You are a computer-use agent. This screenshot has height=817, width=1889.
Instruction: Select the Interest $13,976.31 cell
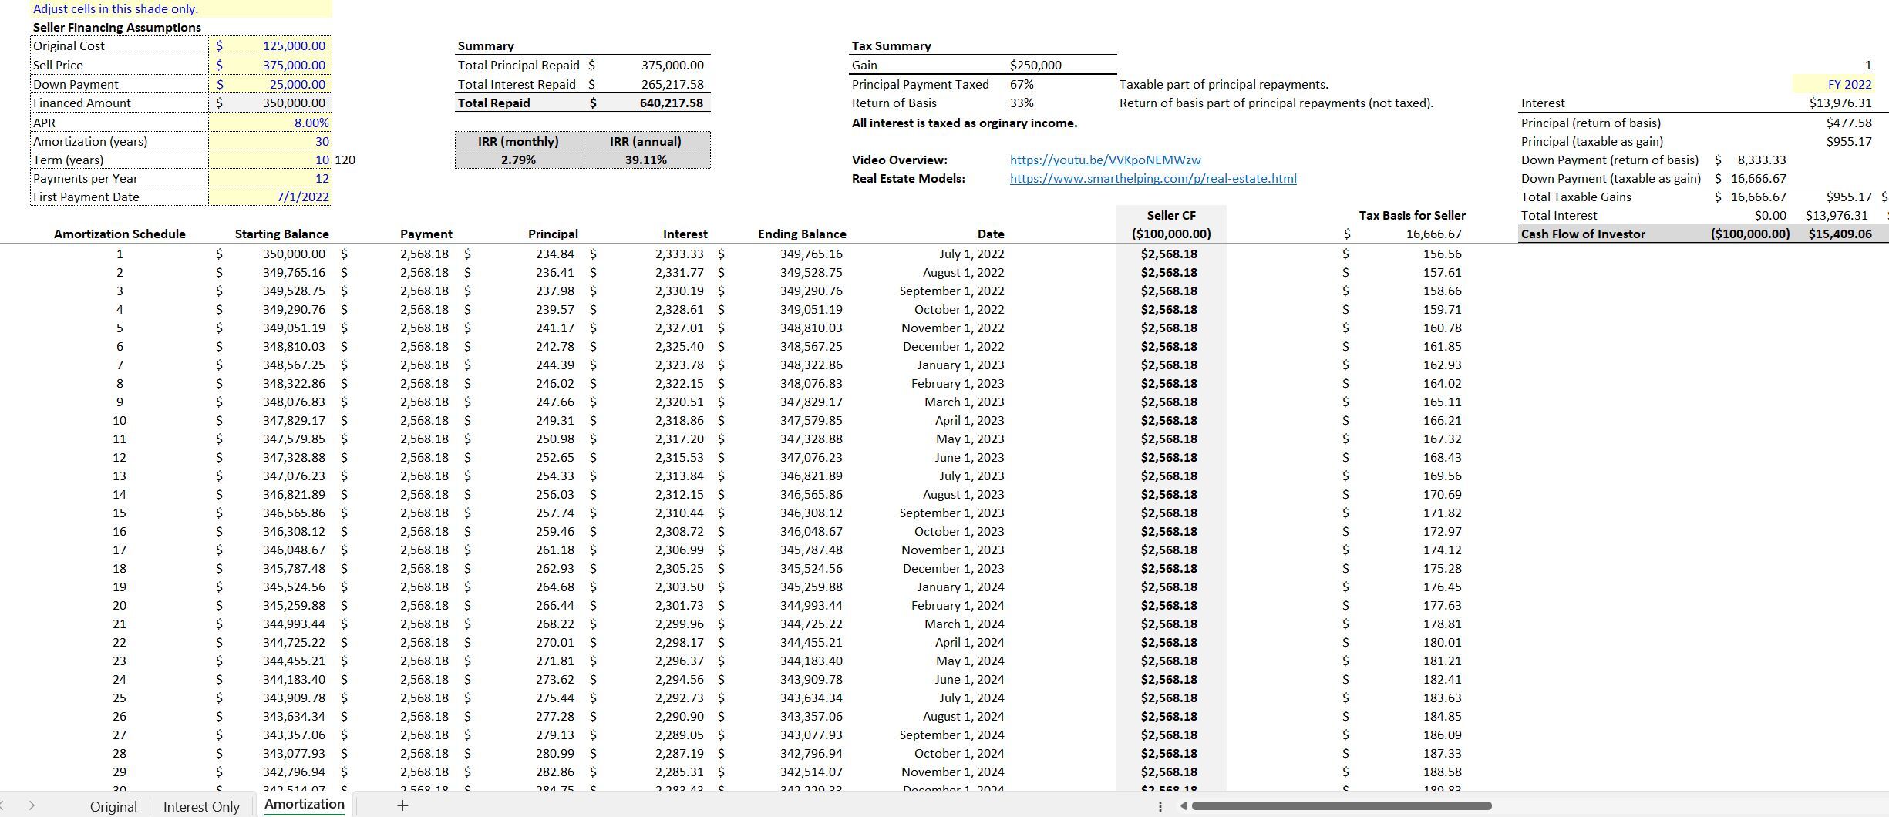(x=1840, y=103)
